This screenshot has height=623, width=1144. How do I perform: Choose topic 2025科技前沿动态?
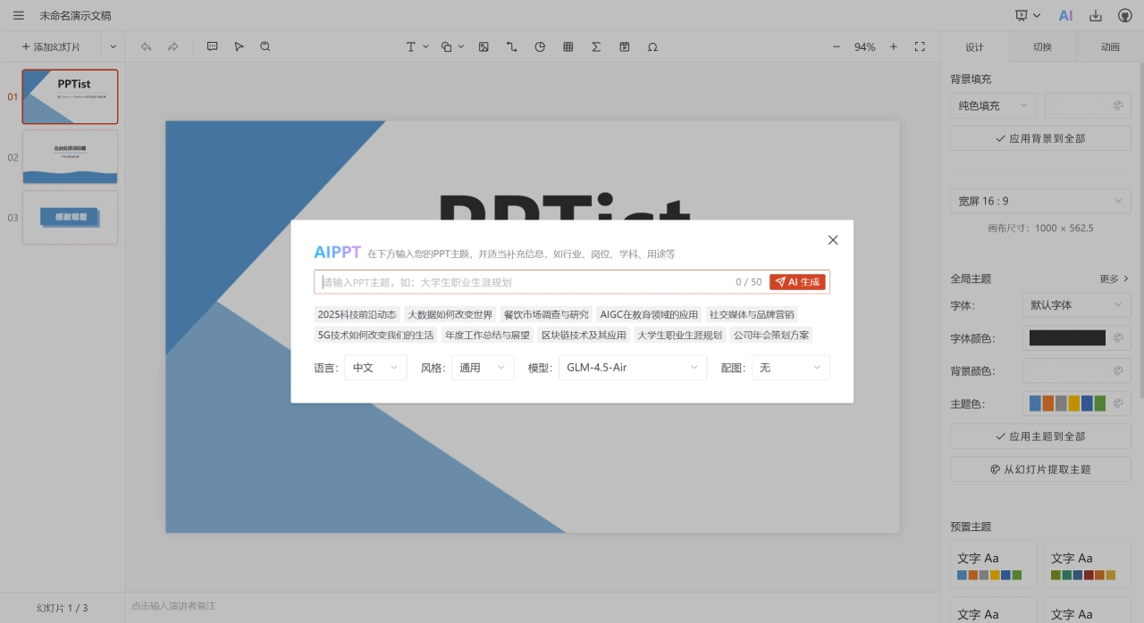click(357, 314)
